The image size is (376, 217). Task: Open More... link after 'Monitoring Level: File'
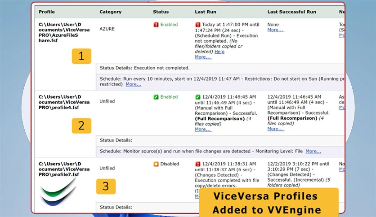313,151
